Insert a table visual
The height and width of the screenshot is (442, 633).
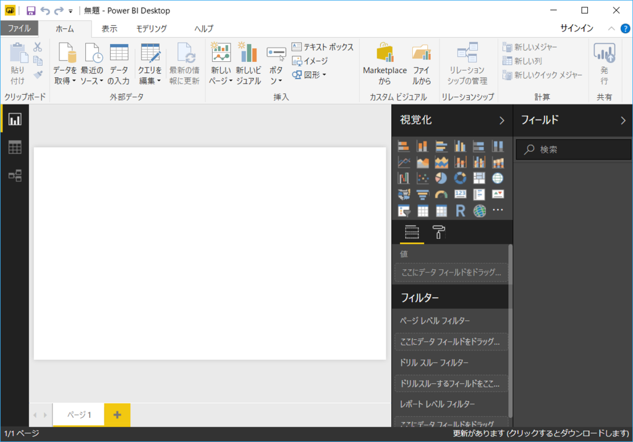[x=422, y=210]
